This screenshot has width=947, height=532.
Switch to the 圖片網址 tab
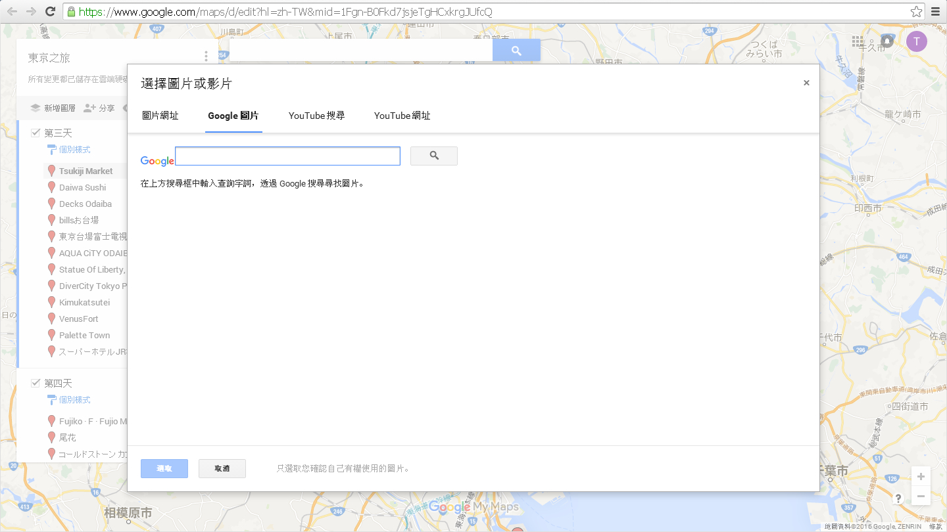[160, 116]
